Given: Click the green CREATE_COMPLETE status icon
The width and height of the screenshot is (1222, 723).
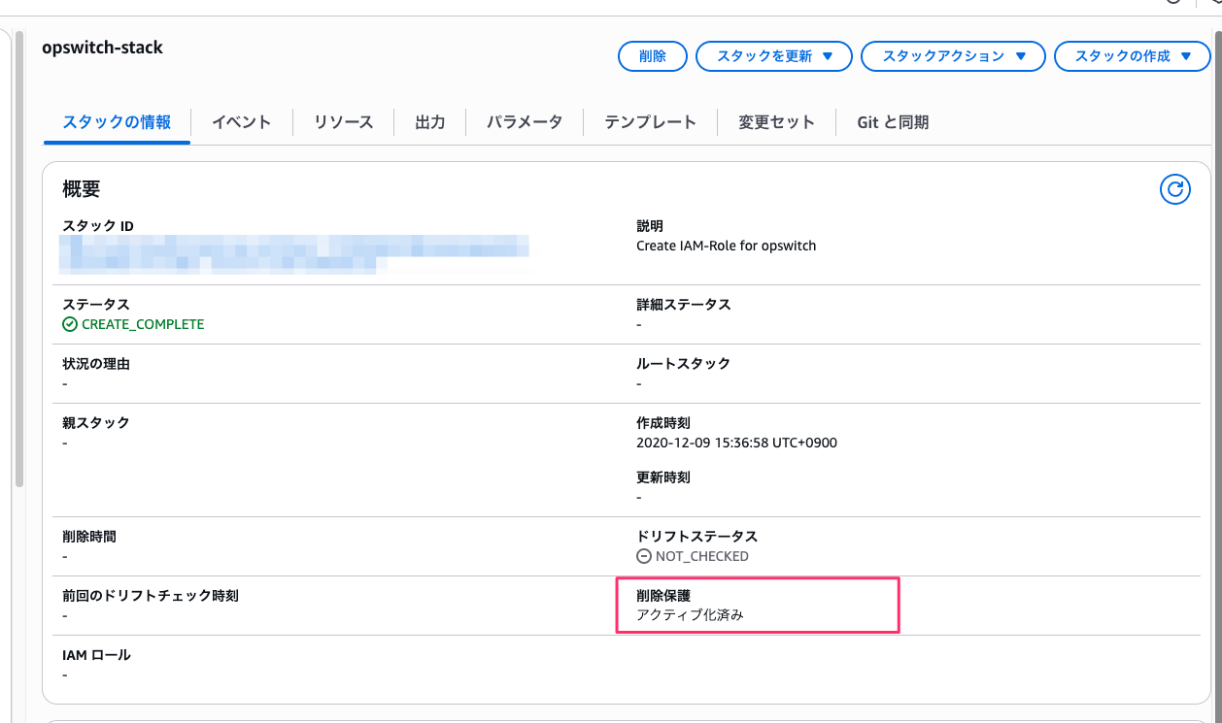Looking at the screenshot, I should click(68, 324).
